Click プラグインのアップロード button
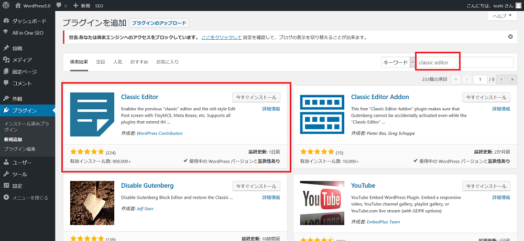 158,23
